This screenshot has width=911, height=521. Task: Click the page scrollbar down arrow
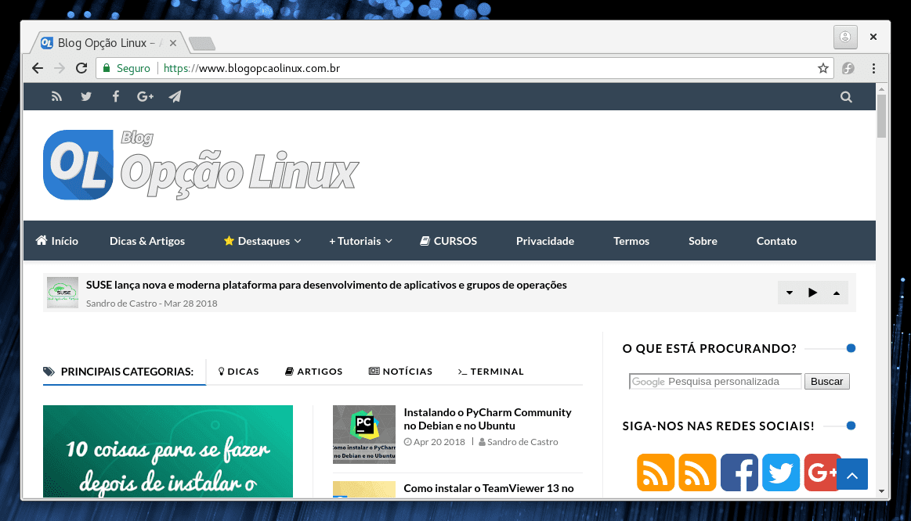pos(881,490)
